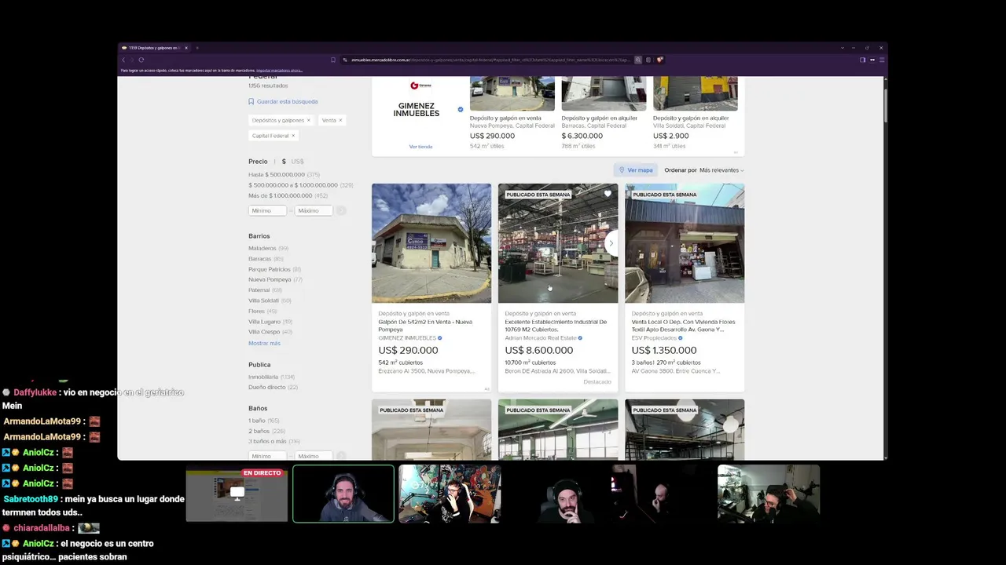Open Venta Local O Dep. Con Vivienda title
1006x565 pixels.
pyautogui.click(x=683, y=326)
